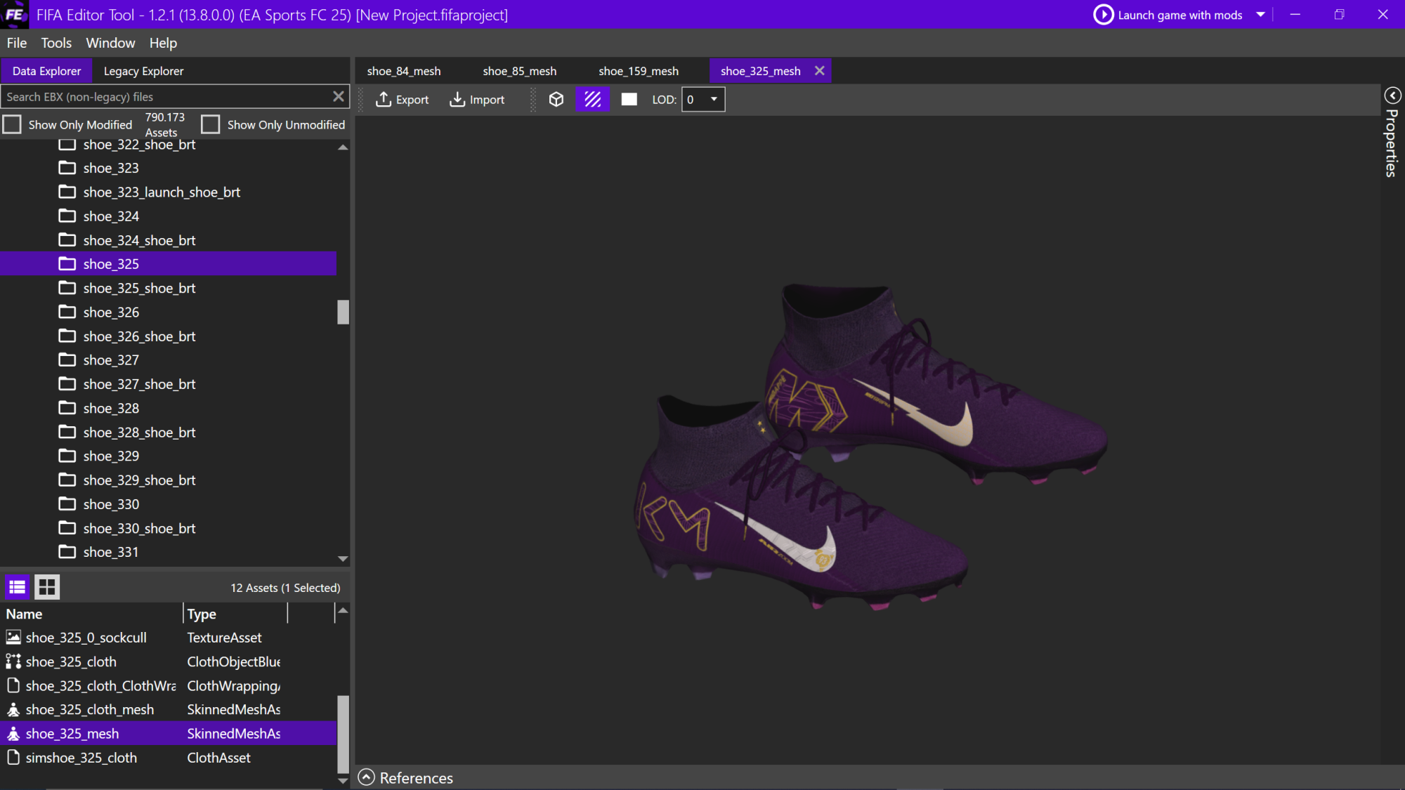Screen dimensions: 1405x790
Task: Select the shoe_325_mesh asset row
Action: point(169,734)
